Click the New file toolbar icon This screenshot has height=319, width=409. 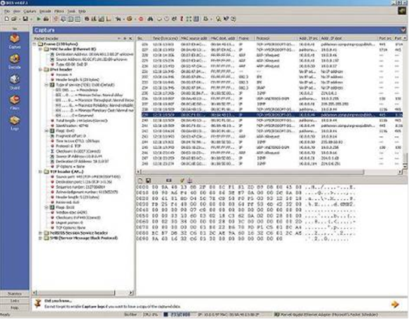pyautogui.click(x=7, y=19)
